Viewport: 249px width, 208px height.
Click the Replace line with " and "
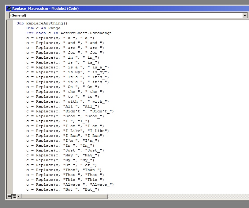(65, 43)
